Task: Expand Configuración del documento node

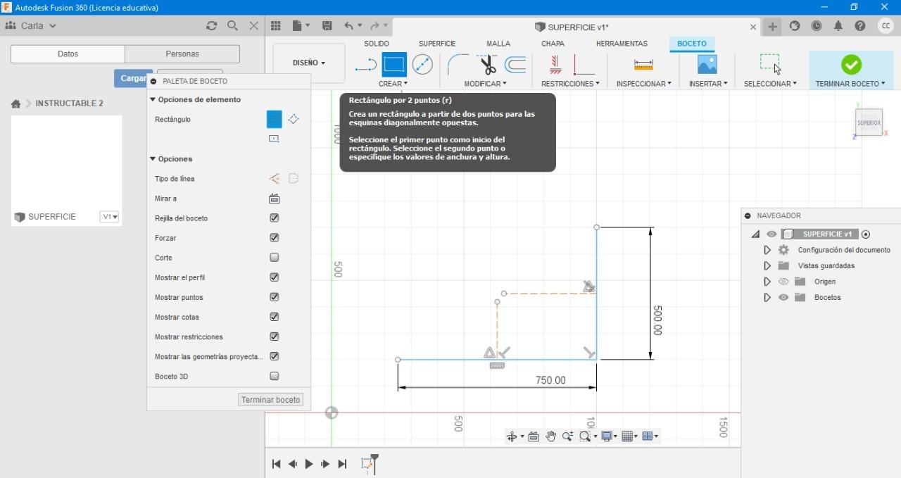Action: point(767,250)
